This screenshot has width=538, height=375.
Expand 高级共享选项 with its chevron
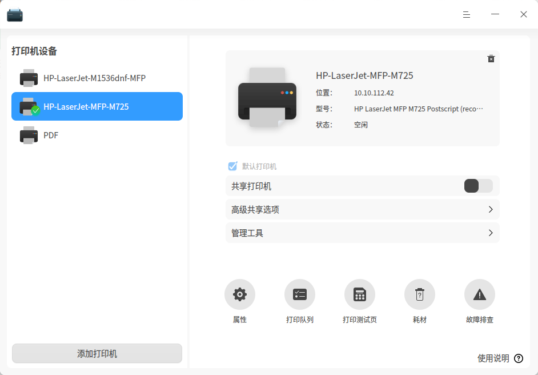(491, 209)
